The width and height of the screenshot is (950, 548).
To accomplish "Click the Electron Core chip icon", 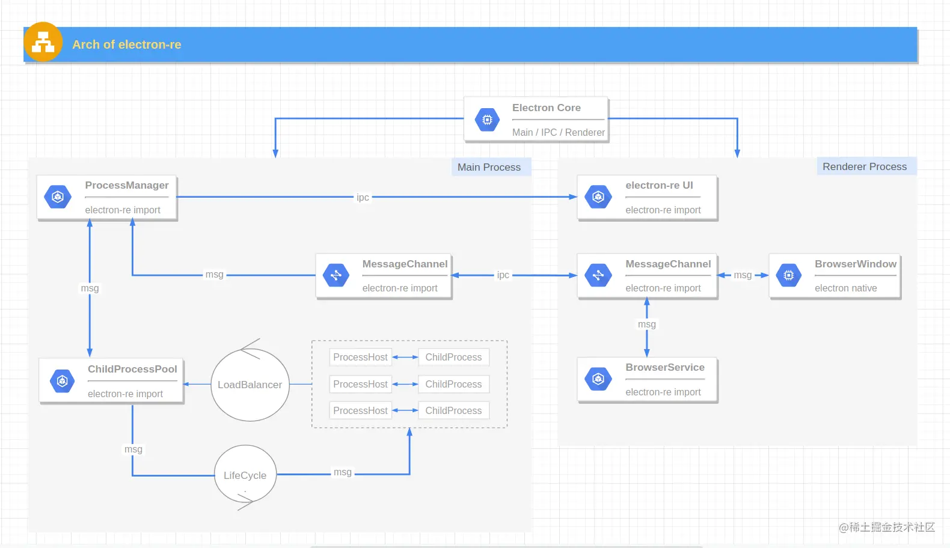I will (x=487, y=120).
